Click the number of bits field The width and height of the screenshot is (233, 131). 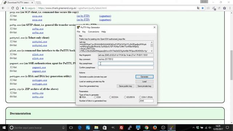[x=146, y=101]
